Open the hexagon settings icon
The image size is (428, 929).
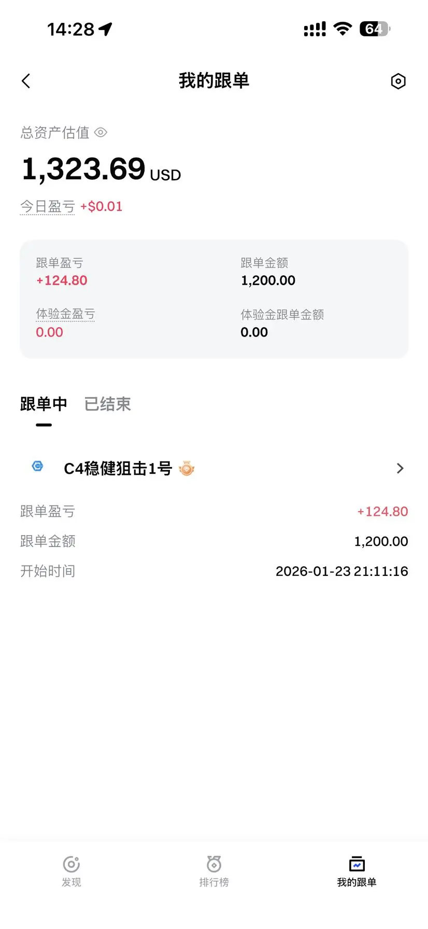pos(398,81)
